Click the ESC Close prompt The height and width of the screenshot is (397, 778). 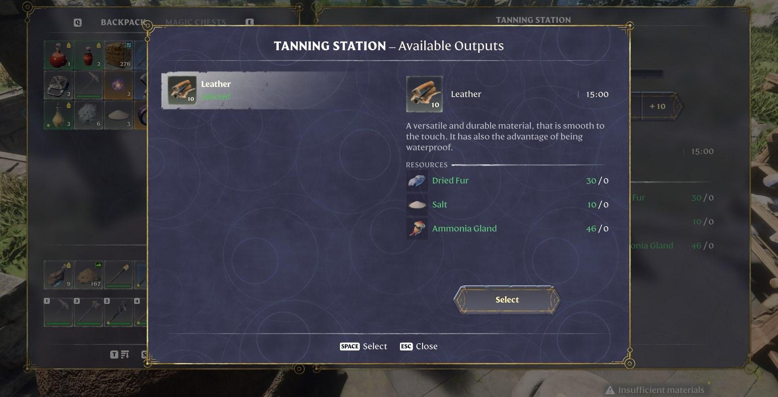[x=419, y=346]
